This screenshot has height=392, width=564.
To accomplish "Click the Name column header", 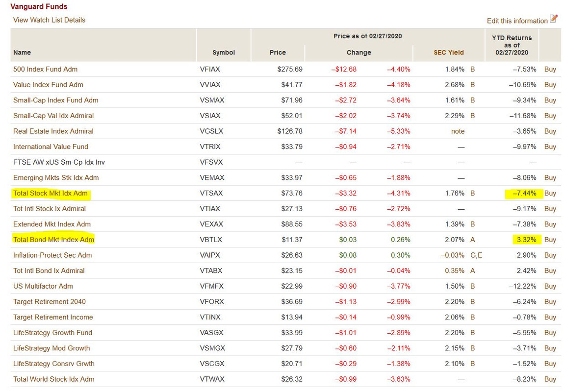I will pyautogui.click(x=22, y=52).
